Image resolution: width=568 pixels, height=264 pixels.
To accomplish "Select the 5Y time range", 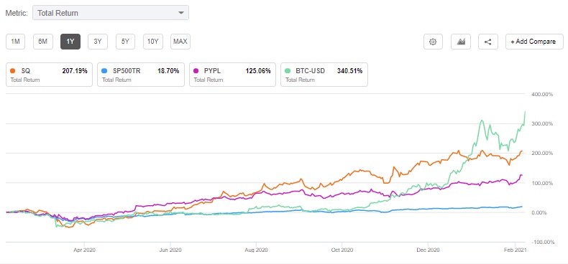I will click(125, 42).
